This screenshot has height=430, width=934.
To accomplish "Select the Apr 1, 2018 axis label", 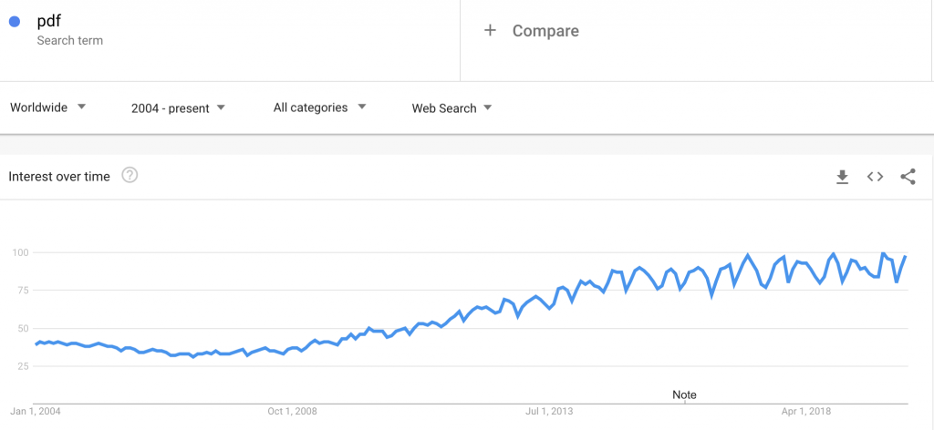I will (x=806, y=411).
